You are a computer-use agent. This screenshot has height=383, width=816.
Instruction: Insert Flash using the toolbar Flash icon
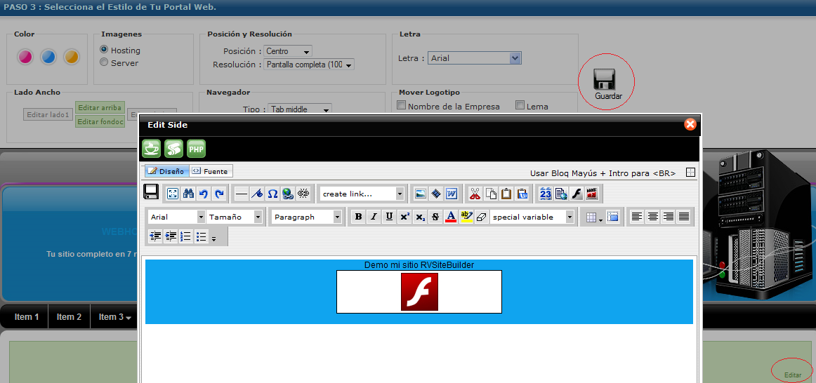click(577, 194)
